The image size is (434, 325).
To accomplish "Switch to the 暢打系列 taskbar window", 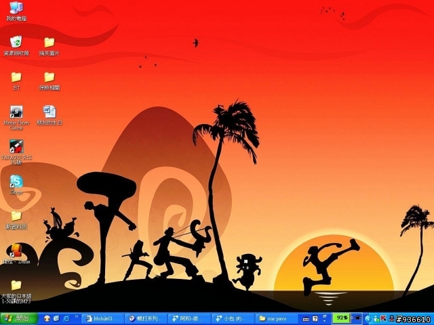I will (x=146, y=319).
